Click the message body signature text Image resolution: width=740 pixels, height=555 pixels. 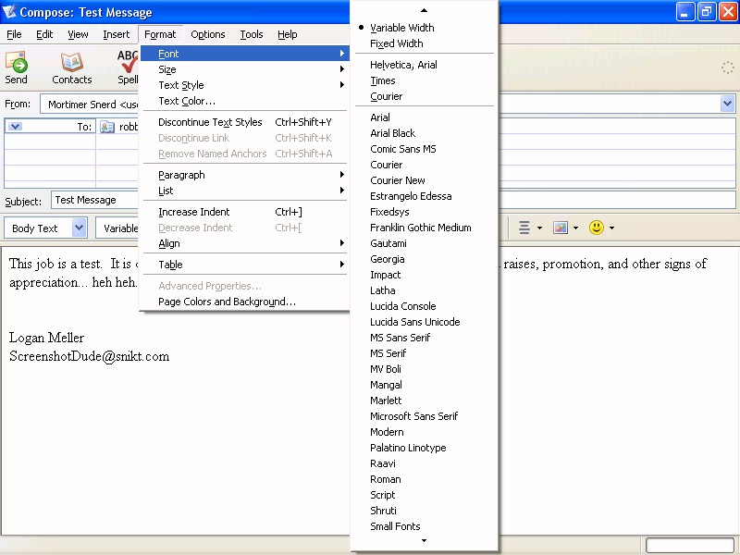click(89, 347)
